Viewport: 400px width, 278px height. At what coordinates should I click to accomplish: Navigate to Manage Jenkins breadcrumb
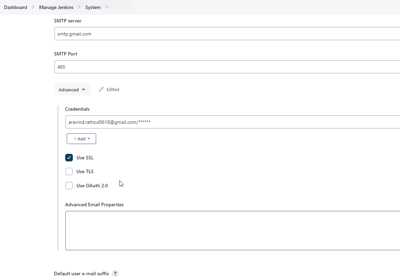pyautogui.click(x=56, y=7)
